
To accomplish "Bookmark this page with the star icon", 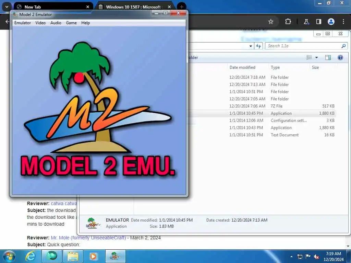I will (271, 22).
